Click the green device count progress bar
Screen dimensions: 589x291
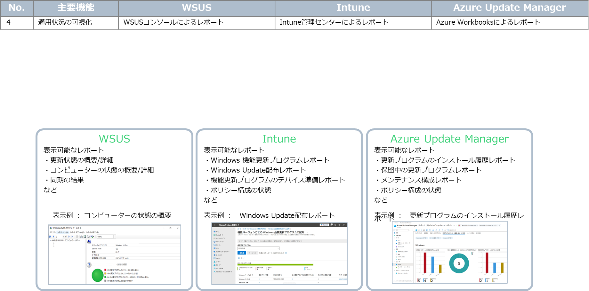click(275, 264)
